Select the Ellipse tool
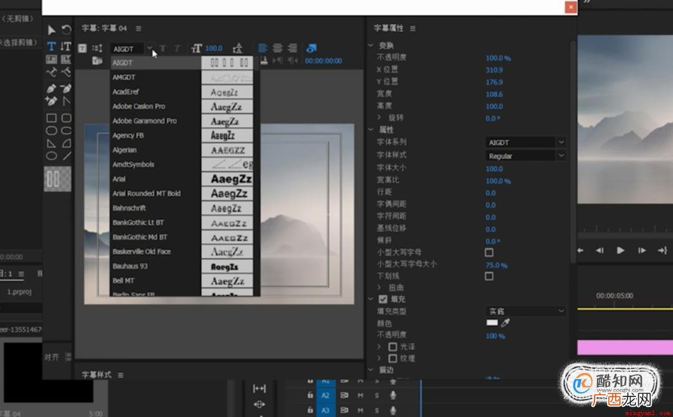The width and height of the screenshot is (673, 417). 51,156
